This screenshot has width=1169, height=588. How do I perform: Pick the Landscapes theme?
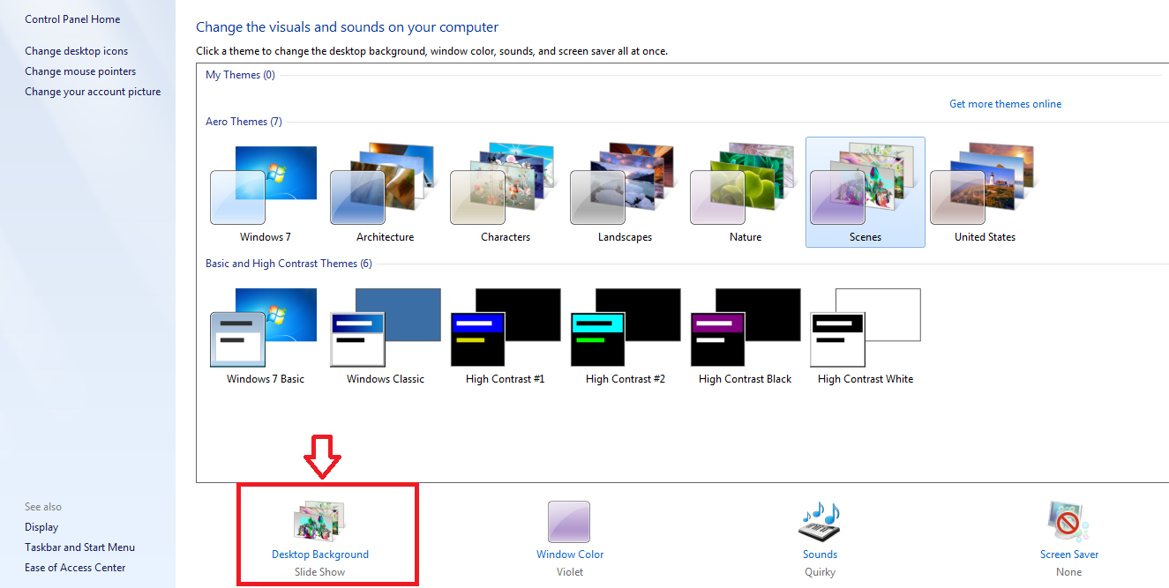point(625,185)
